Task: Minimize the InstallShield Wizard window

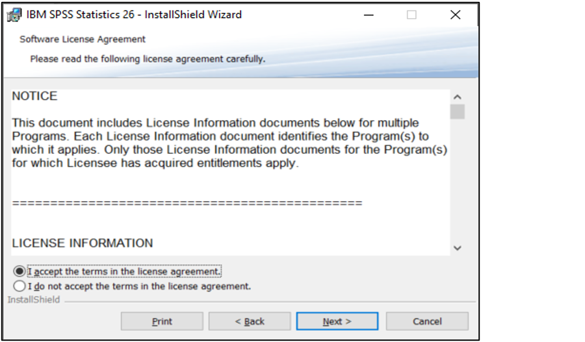Action: coord(369,15)
